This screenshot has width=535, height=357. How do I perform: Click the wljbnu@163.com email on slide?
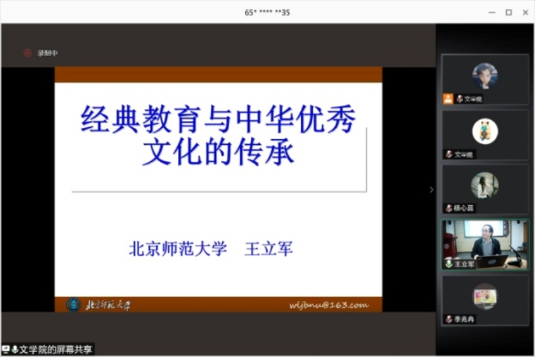pyautogui.click(x=329, y=305)
